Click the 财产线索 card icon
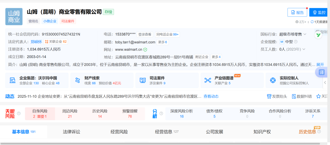 coord(78,80)
